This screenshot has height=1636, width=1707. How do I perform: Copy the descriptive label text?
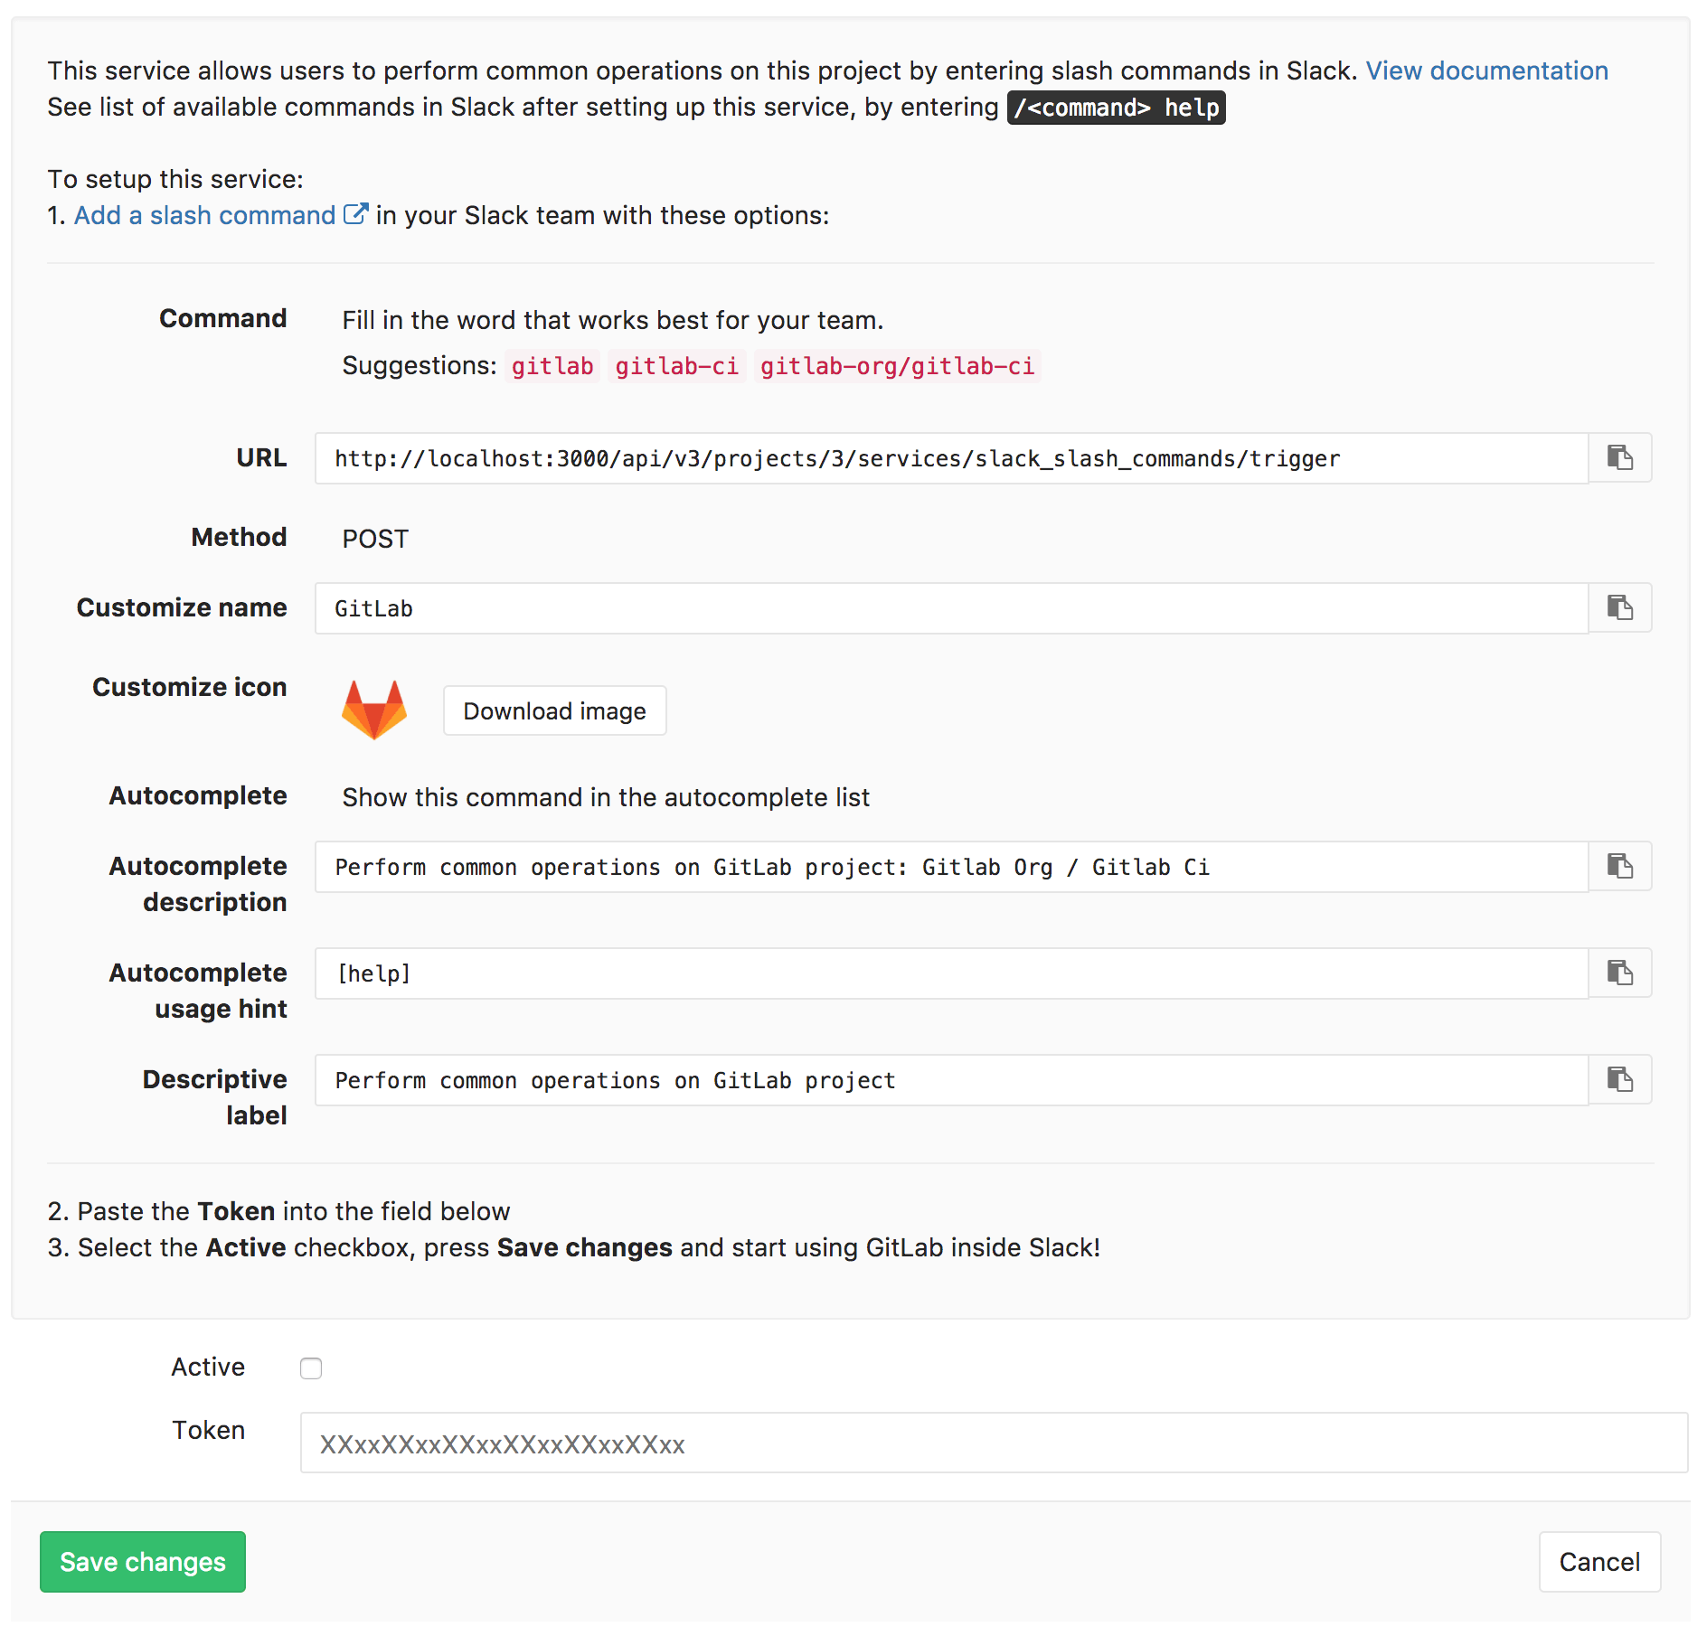pos(1619,1079)
